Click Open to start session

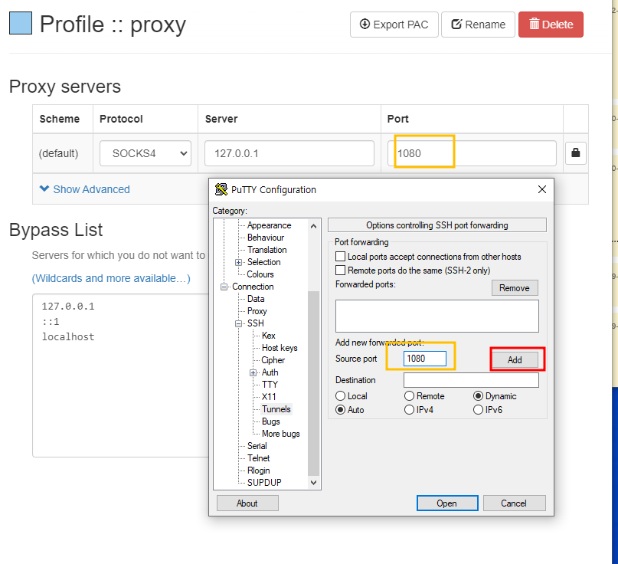coord(447,503)
